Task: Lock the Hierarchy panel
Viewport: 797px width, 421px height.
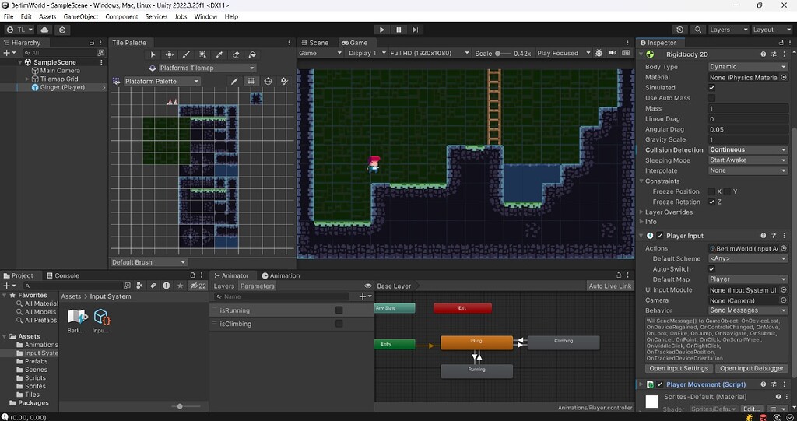Action: point(92,43)
